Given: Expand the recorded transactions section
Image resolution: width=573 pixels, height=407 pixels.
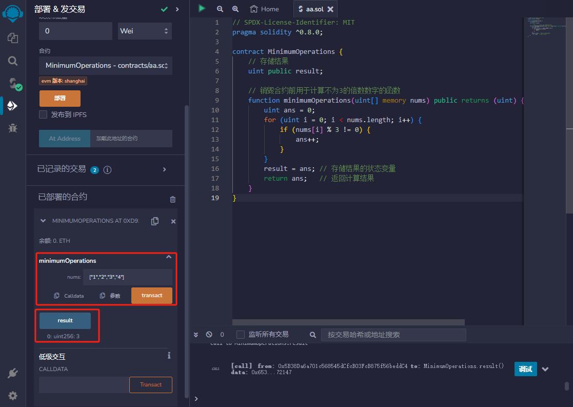Looking at the screenshot, I should point(165,169).
